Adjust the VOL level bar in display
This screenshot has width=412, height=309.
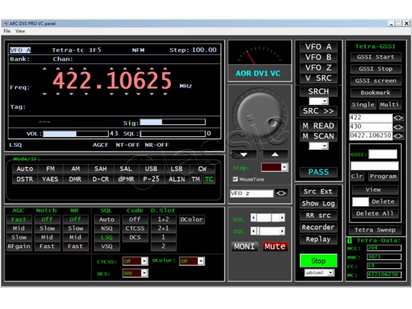[76, 134]
